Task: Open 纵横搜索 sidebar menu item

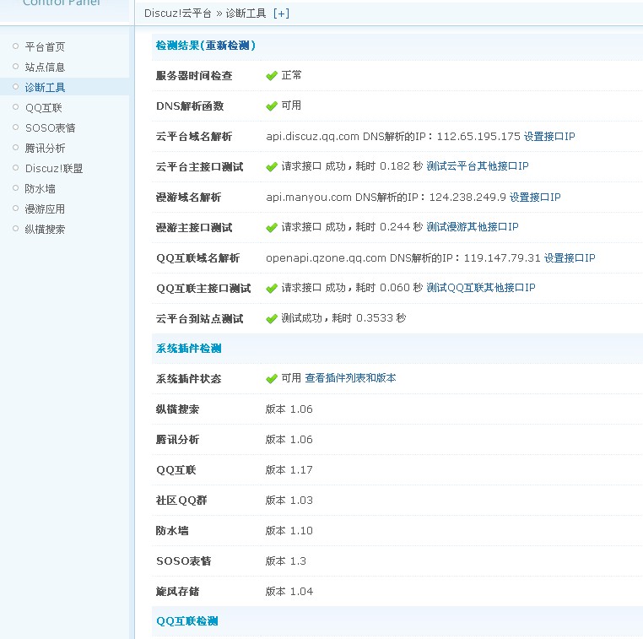Action: [x=45, y=230]
